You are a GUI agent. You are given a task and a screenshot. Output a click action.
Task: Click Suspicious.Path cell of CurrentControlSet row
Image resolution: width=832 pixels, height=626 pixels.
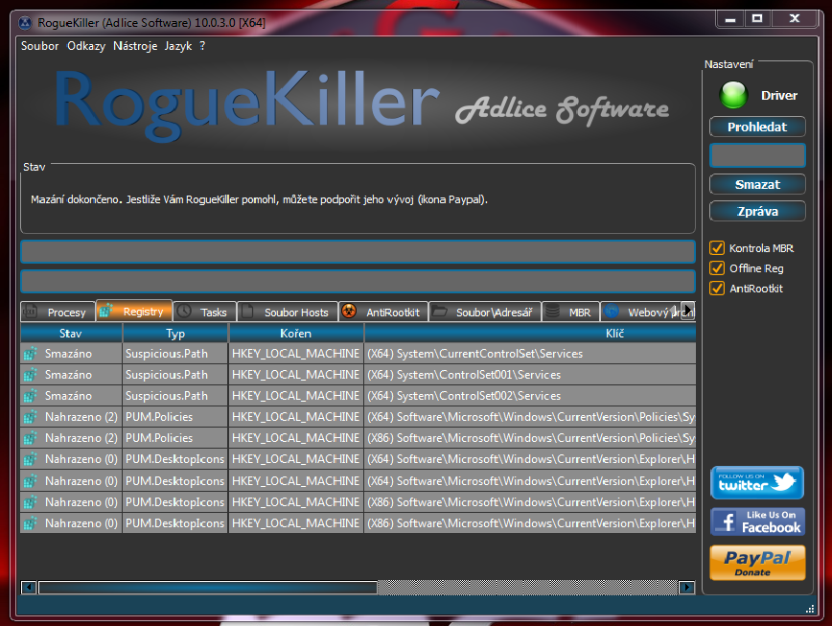[175, 354]
